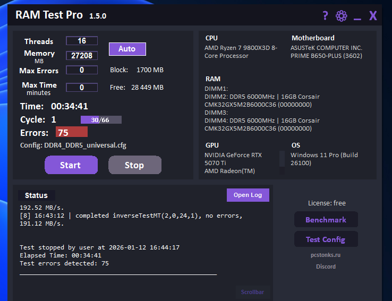Visit the pcstonks.ru website link
Image resolution: width=392 pixels, height=301 pixels.
pyautogui.click(x=326, y=255)
